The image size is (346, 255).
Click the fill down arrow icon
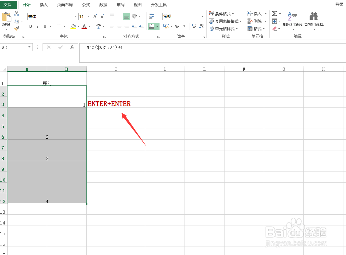275,21
